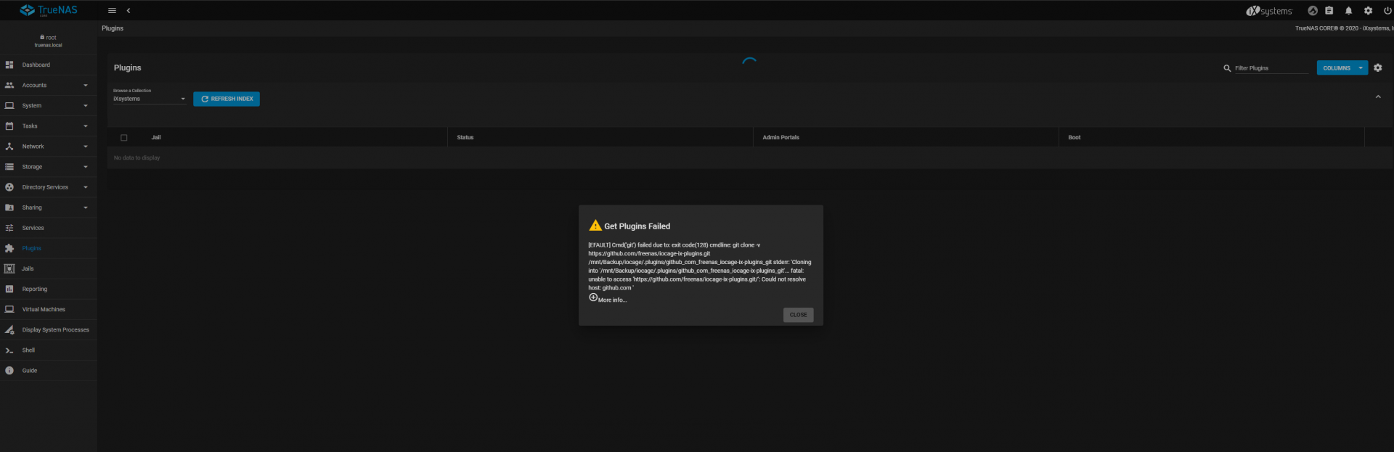Click the plus icon next to More info

tap(593, 297)
